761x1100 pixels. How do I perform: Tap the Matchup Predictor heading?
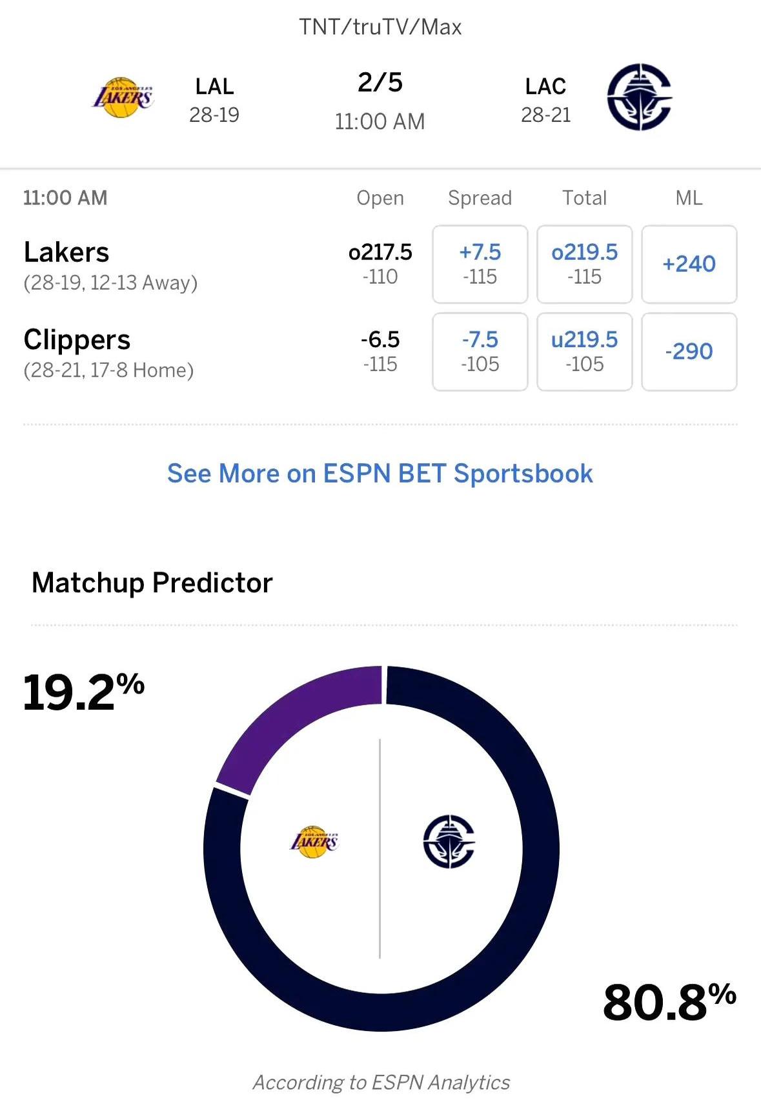pos(152,583)
